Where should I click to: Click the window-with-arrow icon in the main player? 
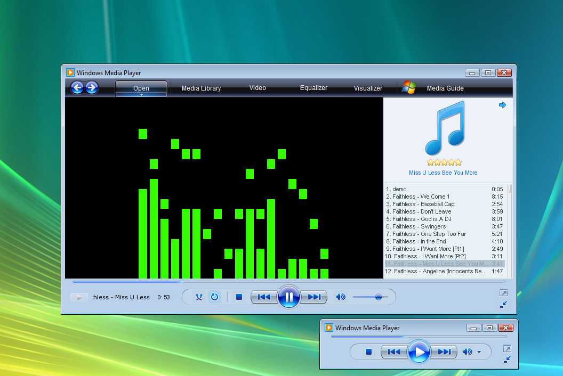click(503, 293)
